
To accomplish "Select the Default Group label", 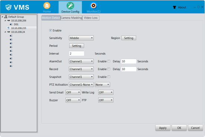I will pos(16,17).
